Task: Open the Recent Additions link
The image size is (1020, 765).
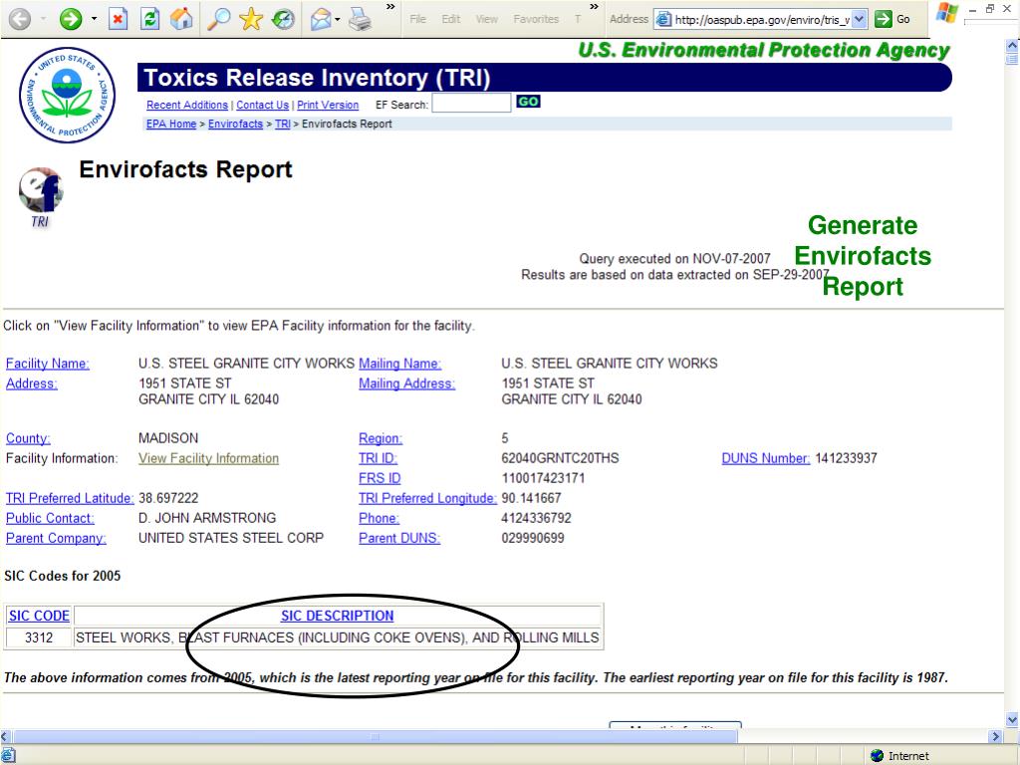Action: tap(187, 105)
